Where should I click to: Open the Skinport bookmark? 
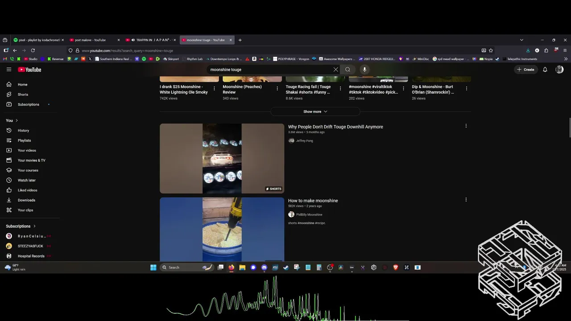(x=171, y=59)
